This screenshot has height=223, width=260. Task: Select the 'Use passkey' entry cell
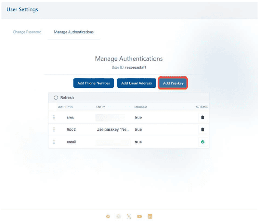click(113, 129)
